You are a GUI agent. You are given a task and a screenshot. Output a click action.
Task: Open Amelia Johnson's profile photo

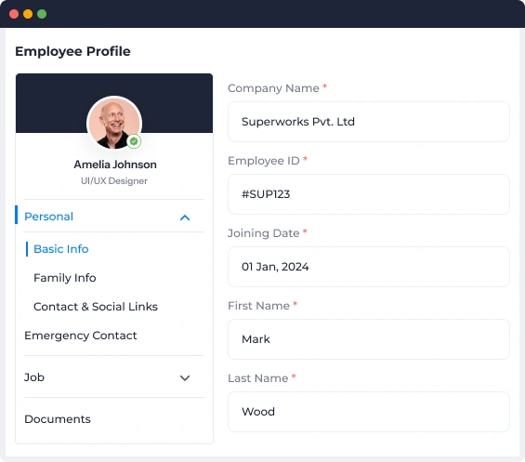(114, 123)
